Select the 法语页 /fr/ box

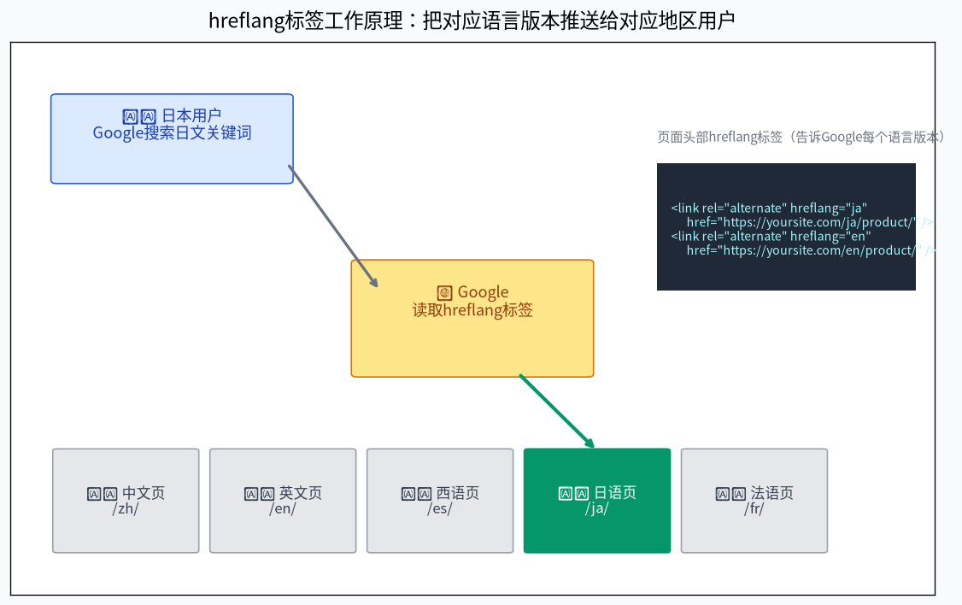coord(754,501)
